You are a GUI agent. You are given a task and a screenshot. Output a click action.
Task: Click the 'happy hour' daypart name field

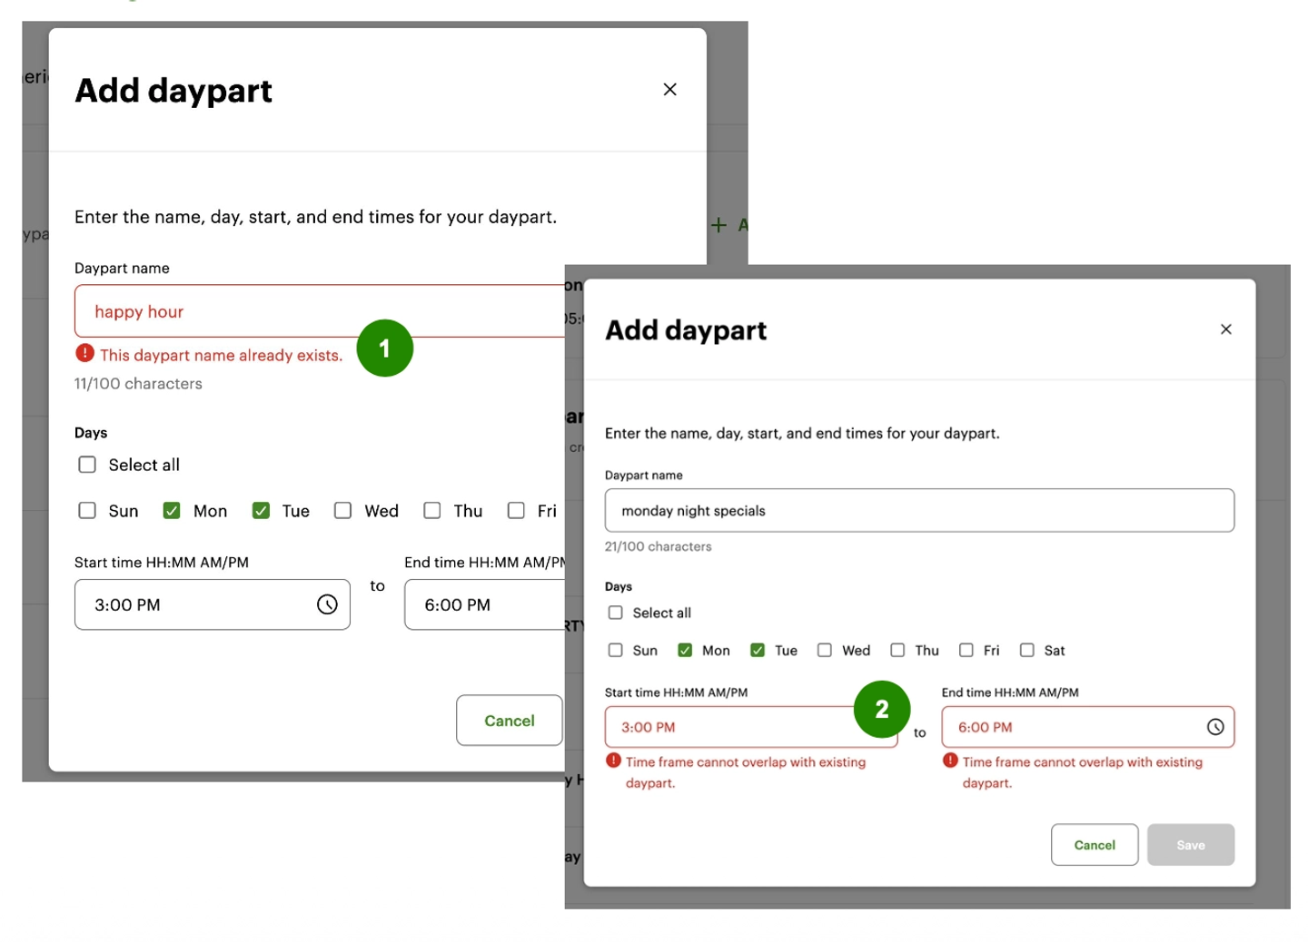(x=320, y=311)
